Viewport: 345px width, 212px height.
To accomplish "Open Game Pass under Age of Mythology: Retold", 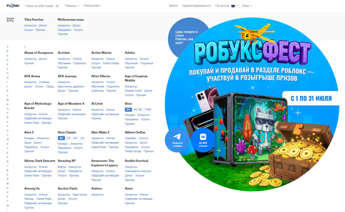I will [x=32, y=123].
